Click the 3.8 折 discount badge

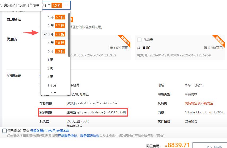coord(60,43)
